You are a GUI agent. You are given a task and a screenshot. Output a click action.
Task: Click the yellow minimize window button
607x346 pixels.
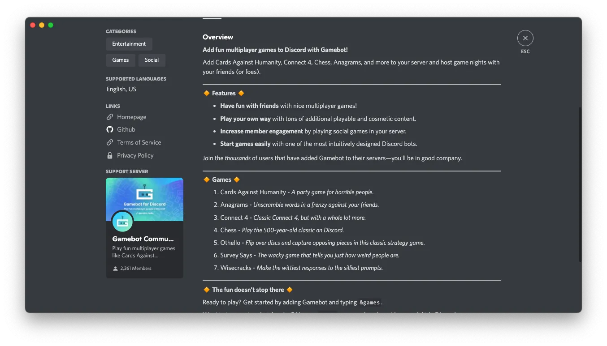(x=42, y=25)
